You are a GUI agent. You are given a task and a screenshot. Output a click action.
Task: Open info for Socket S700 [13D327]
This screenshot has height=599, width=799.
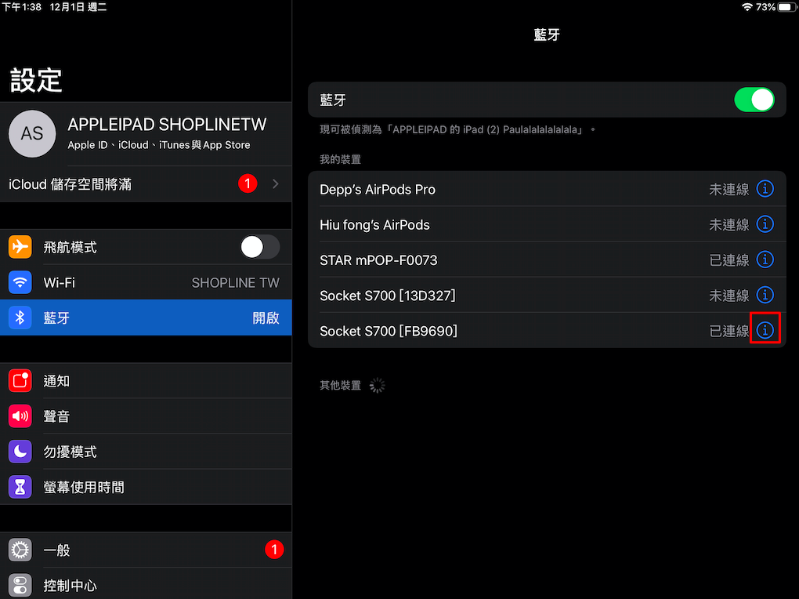765,295
